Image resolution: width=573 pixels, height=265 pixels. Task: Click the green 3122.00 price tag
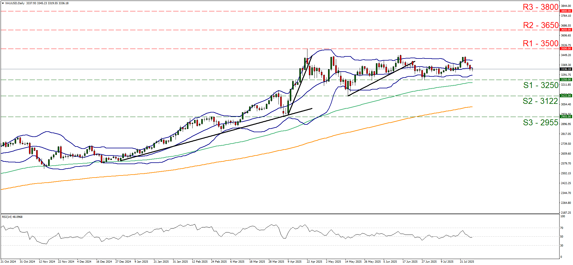point(566,96)
